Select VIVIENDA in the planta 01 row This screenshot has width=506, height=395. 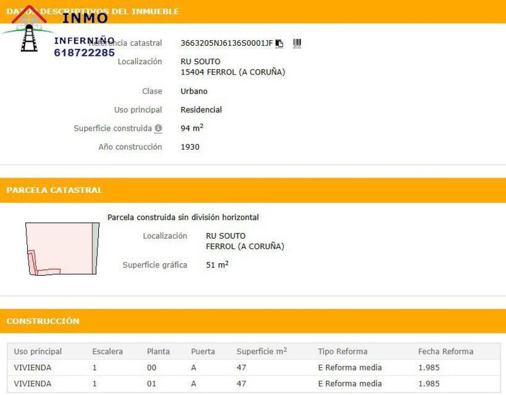click(x=32, y=384)
